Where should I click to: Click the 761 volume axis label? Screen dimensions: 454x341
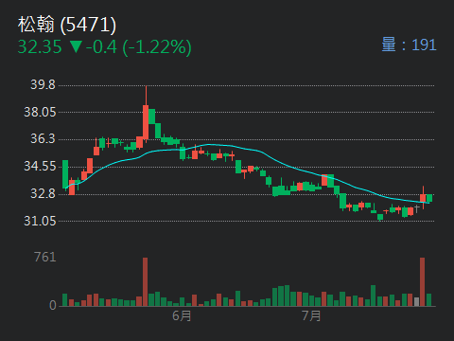pyautogui.click(x=45, y=258)
